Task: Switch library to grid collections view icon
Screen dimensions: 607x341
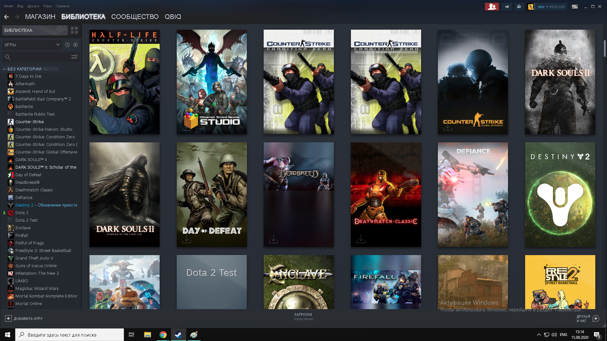Action: point(74,30)
